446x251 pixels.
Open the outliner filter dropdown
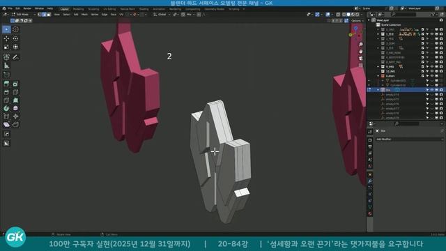[434, 15]
